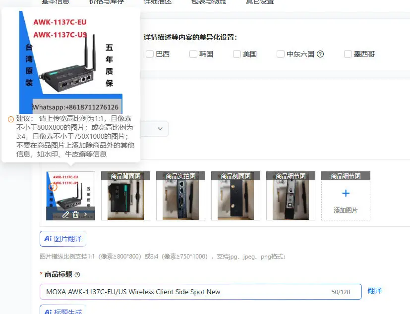Expand the dropdown behind the tooltip

click(160, 129)
